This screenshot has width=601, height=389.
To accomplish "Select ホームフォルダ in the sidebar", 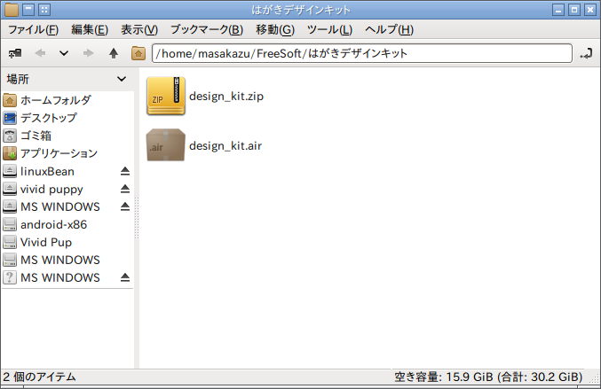I will click(x=67, y=100).
